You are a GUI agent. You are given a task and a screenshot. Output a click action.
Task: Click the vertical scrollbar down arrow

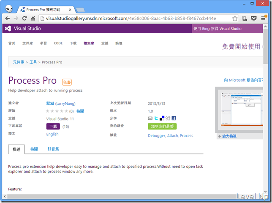(265, 191)
